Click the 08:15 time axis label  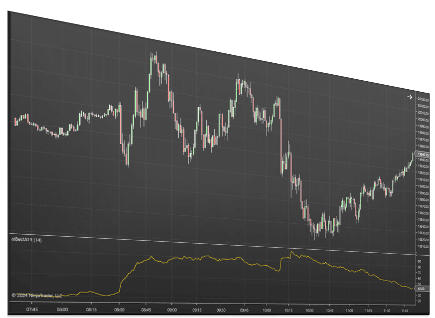pyautogui.click(x=91, y=310)
